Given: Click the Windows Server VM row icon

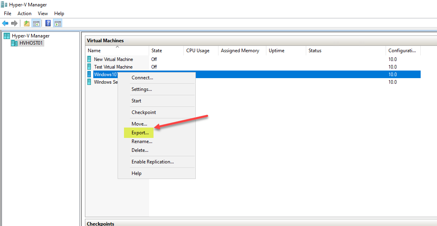Looking at the screenshot, I should pyautogui.click(x=89, y=82).
